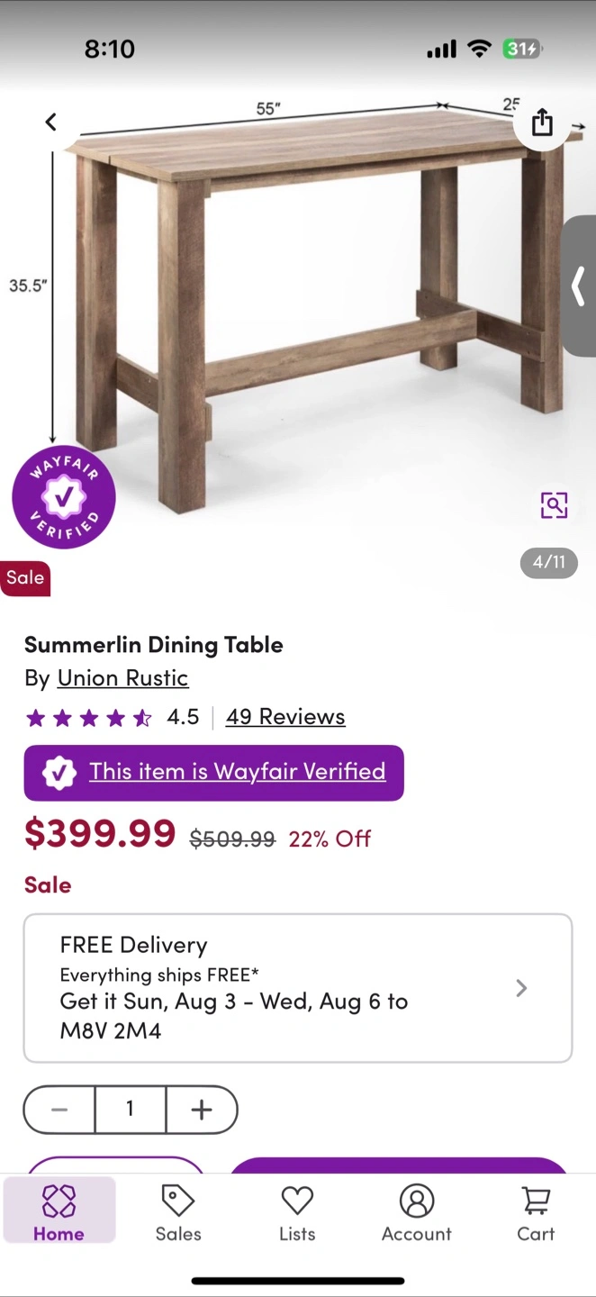Screen dimensions: 596x1297
Task: Open the Lists heart tab
Action: (297, 1212)
